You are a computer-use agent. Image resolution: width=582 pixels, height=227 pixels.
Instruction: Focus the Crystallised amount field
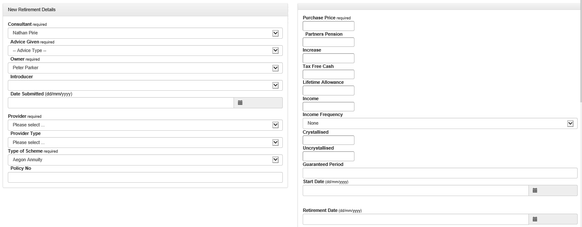coord(328,140)
